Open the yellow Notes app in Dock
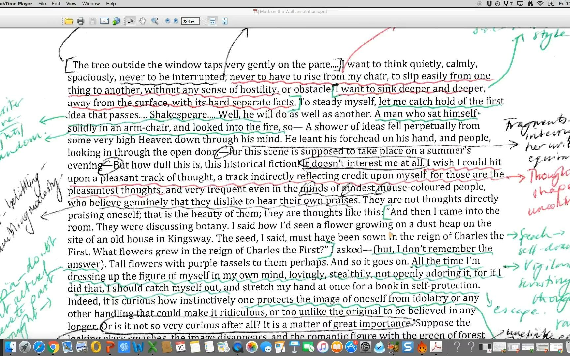Viewport: 570px width, 356px height. 195,347
